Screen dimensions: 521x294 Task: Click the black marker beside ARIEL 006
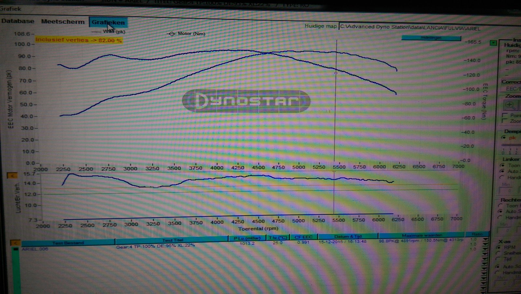tap(15, 249)
